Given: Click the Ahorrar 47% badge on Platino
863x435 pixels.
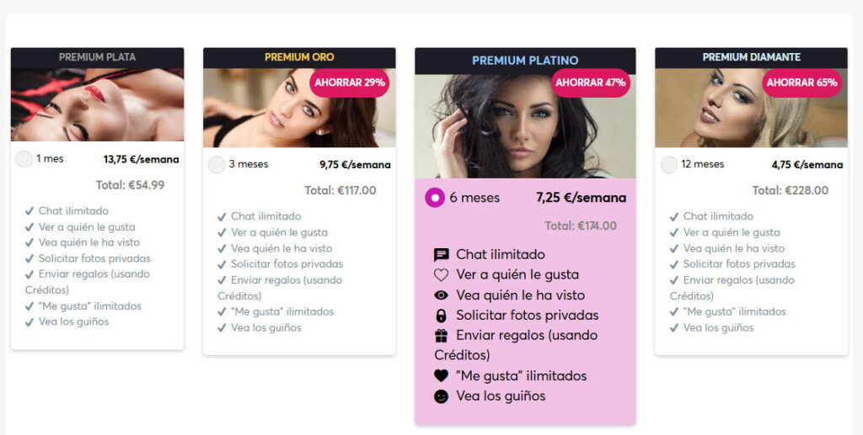Looking at the screenshot, I should (x=591, y=83).
